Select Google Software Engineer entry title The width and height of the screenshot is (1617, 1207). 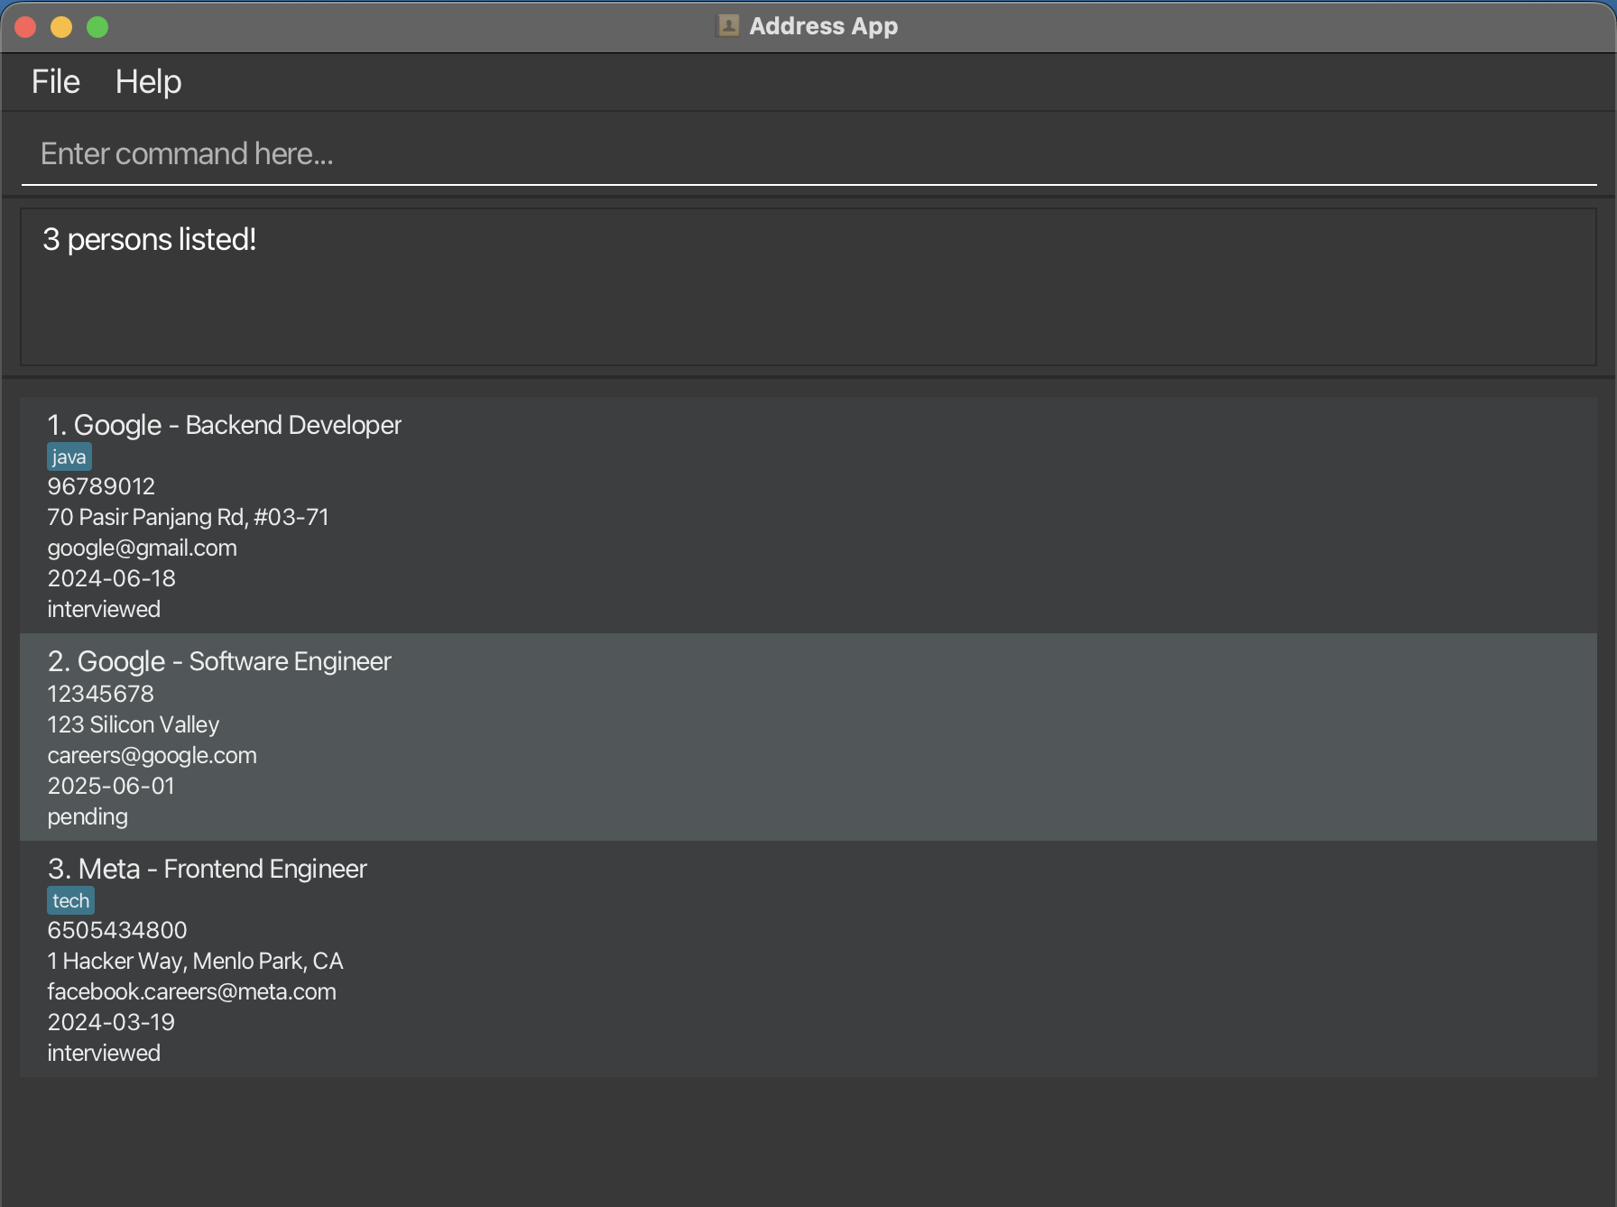pos(219,661)
